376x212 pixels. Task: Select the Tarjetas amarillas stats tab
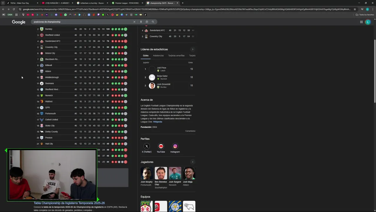click(x=176, y=56)
